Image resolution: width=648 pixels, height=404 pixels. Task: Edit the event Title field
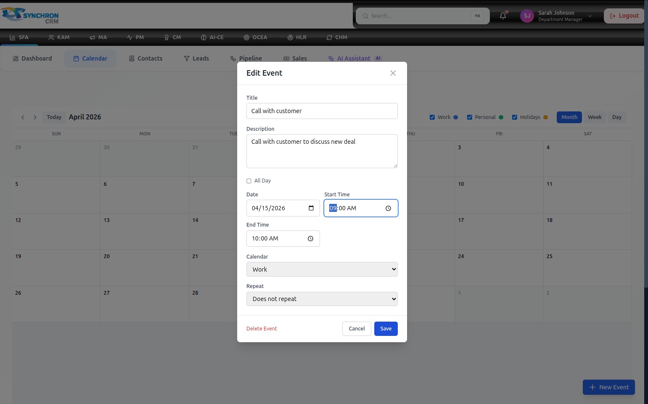click(x=322, y=111)
